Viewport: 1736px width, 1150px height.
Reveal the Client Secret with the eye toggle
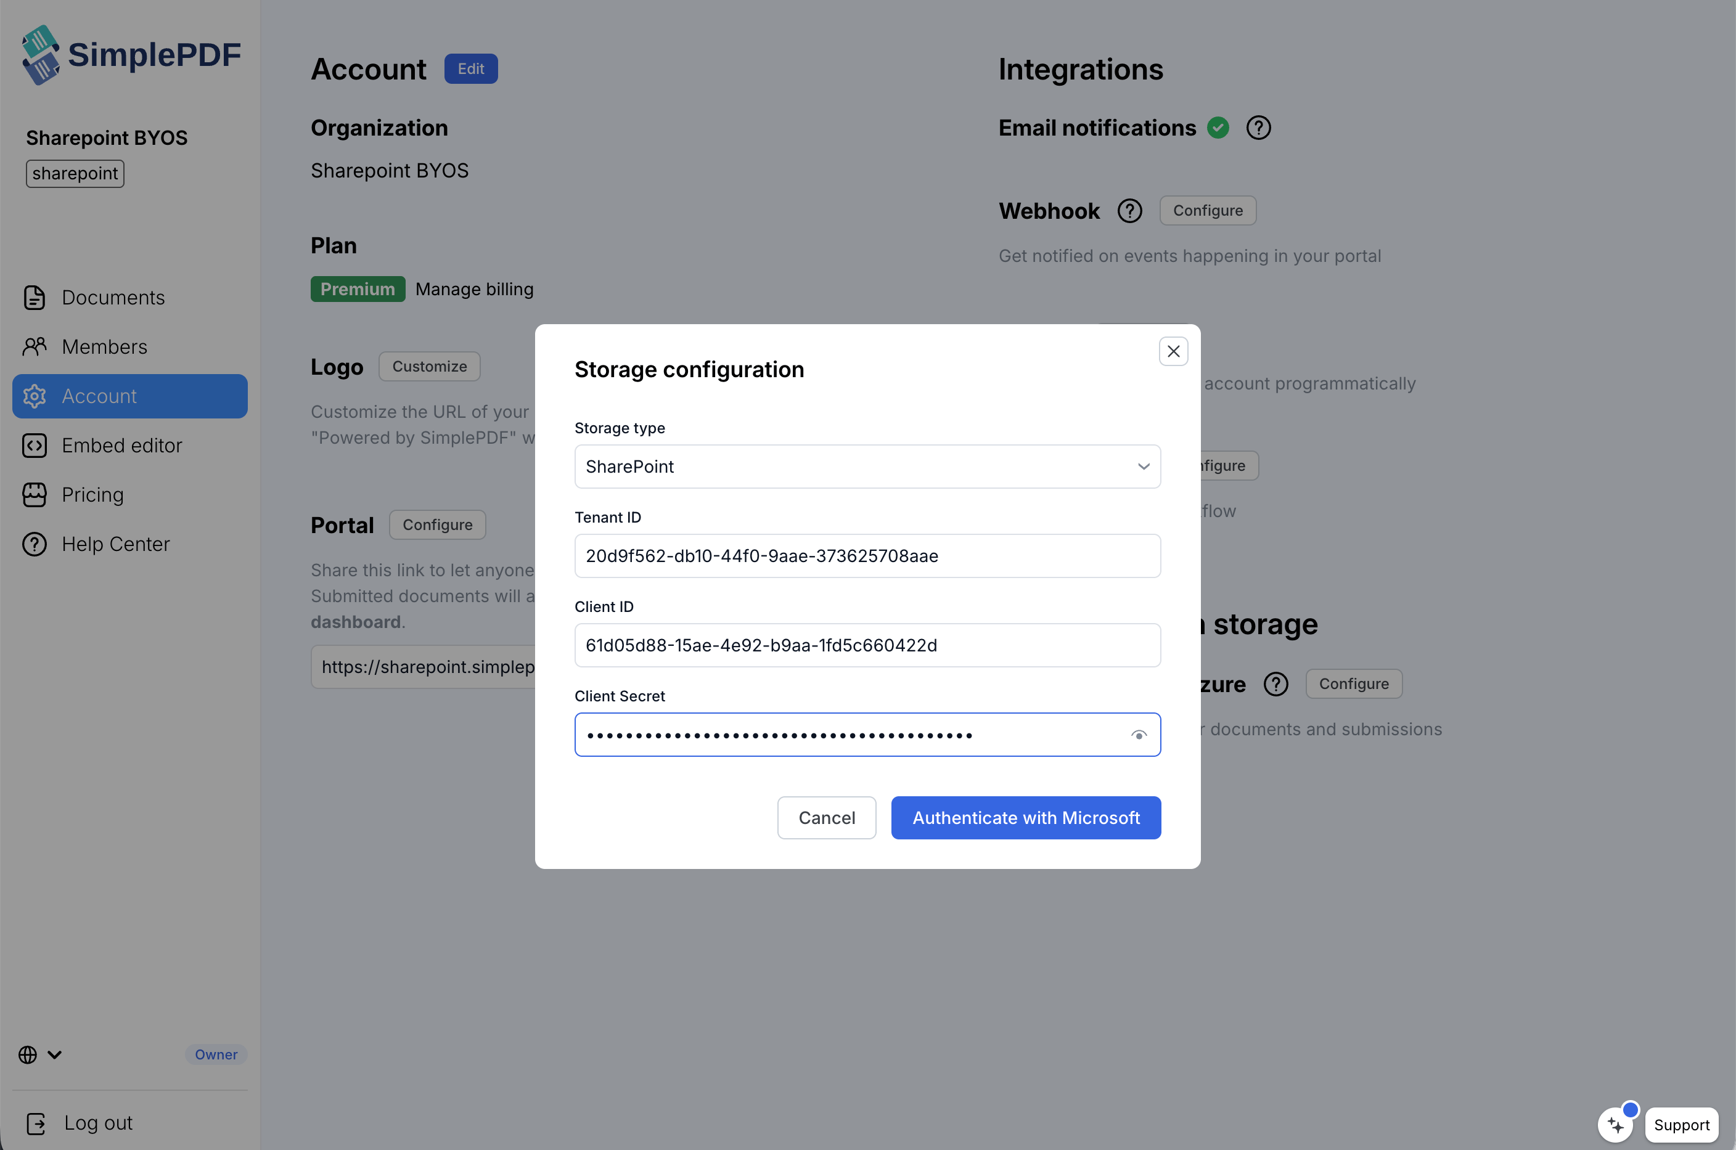click(x=1139, y=734)
